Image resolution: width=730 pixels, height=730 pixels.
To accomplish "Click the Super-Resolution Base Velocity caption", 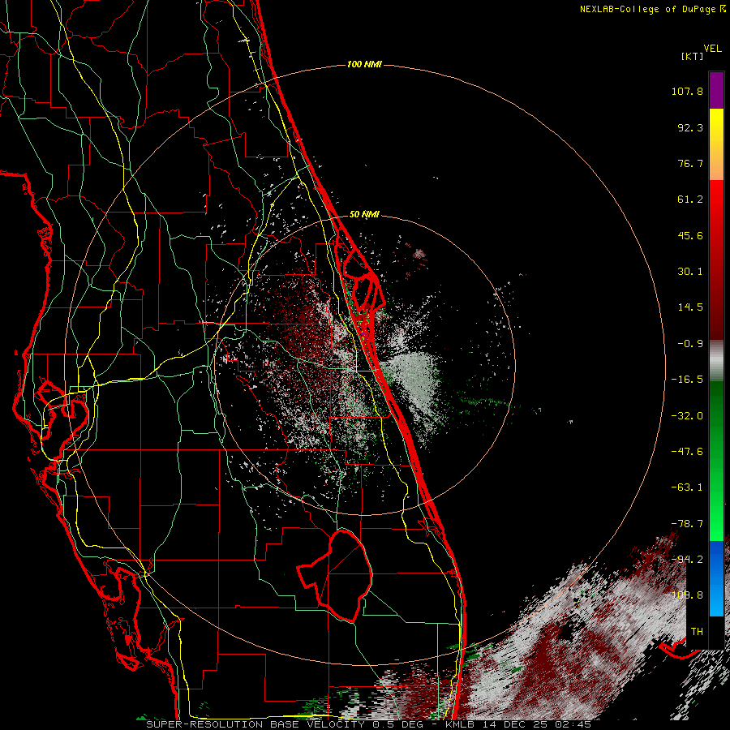I will coord(368,724).
